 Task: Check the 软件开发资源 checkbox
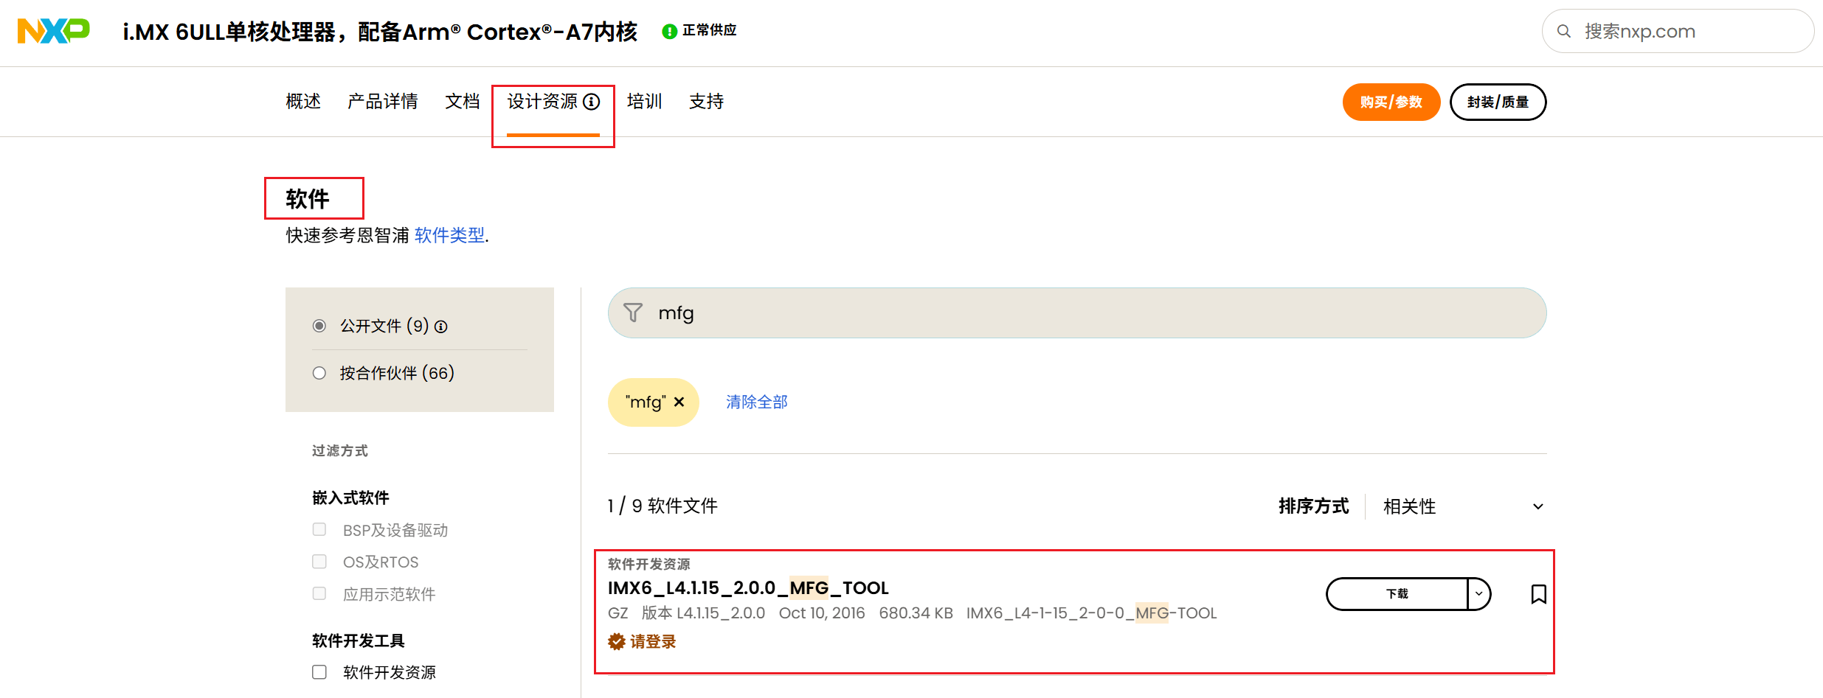point(319,672)
